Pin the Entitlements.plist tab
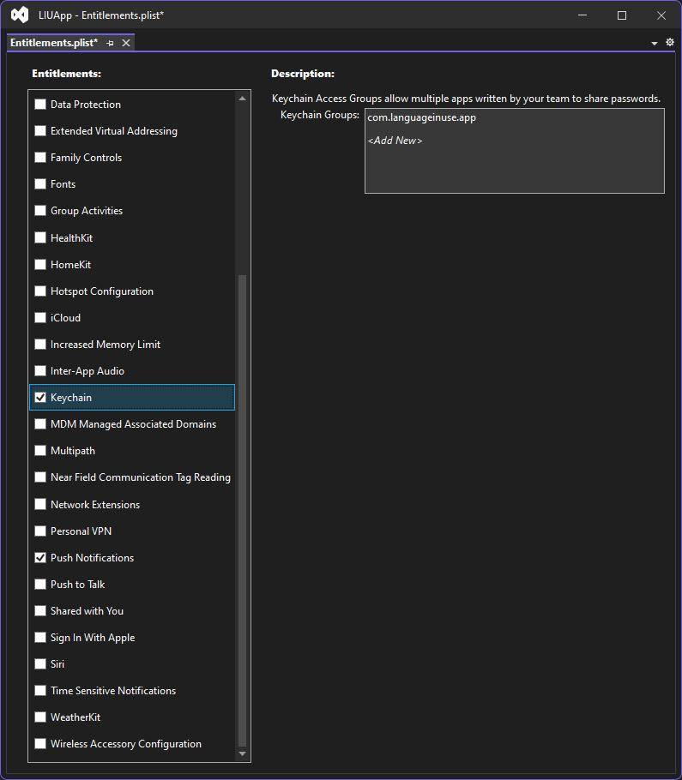The height and width of the screenshot is (780, 682). pos(110,43)
